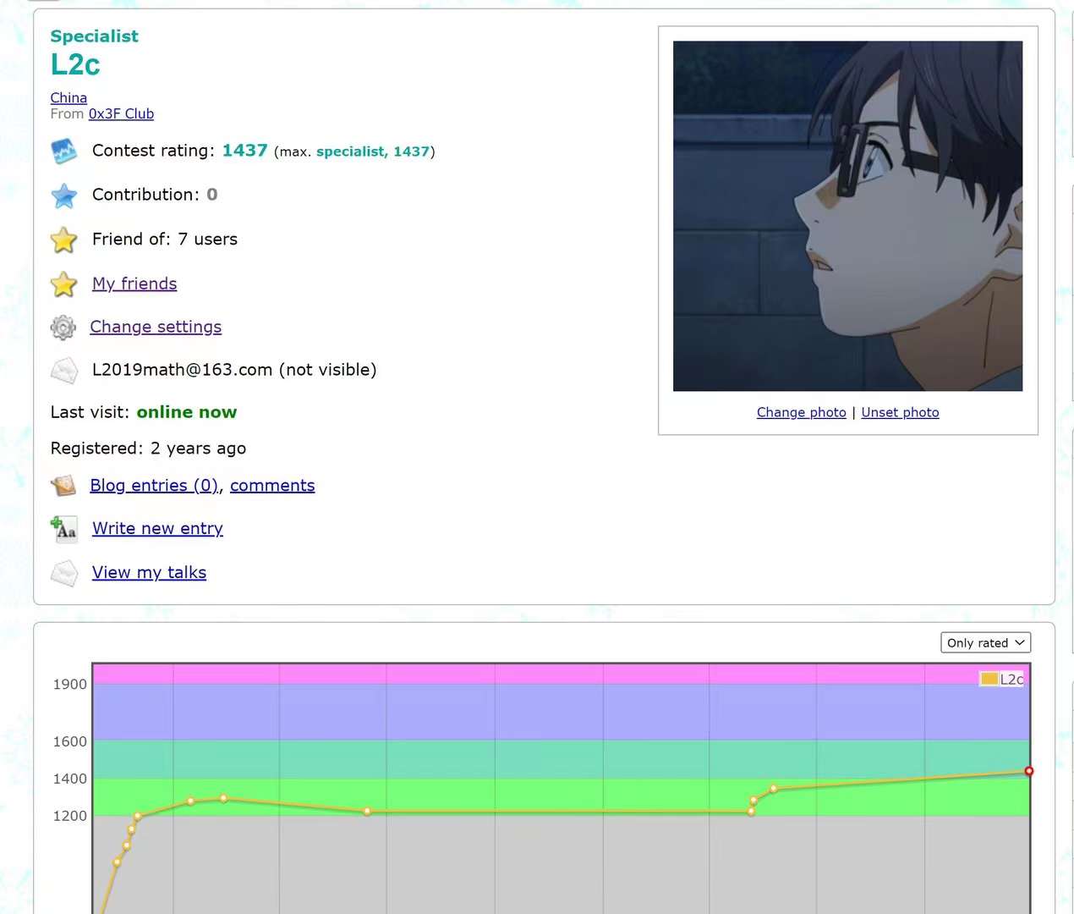Click the blue contribution star icon
The height and width of the screenshot is (914, 1074).
click(63, 195)
